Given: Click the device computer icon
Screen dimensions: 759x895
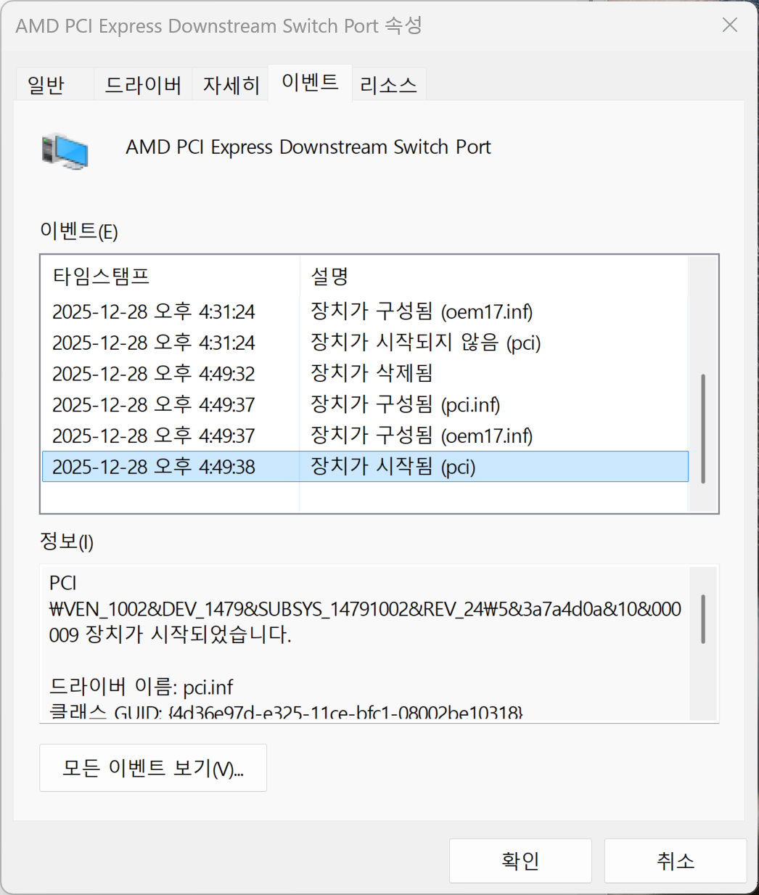Looking at the screenshot, I should 65,151.
